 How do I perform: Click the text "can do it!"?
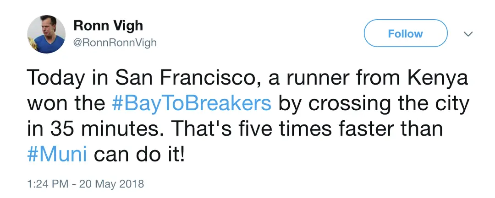tap(139, 154)
